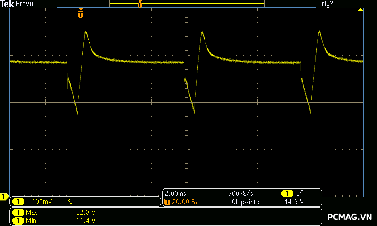Image resolution: width=377 pixels, height=226 pixels.
Task: Click the channel 1 ground reference marker
Action: (4, 196)
